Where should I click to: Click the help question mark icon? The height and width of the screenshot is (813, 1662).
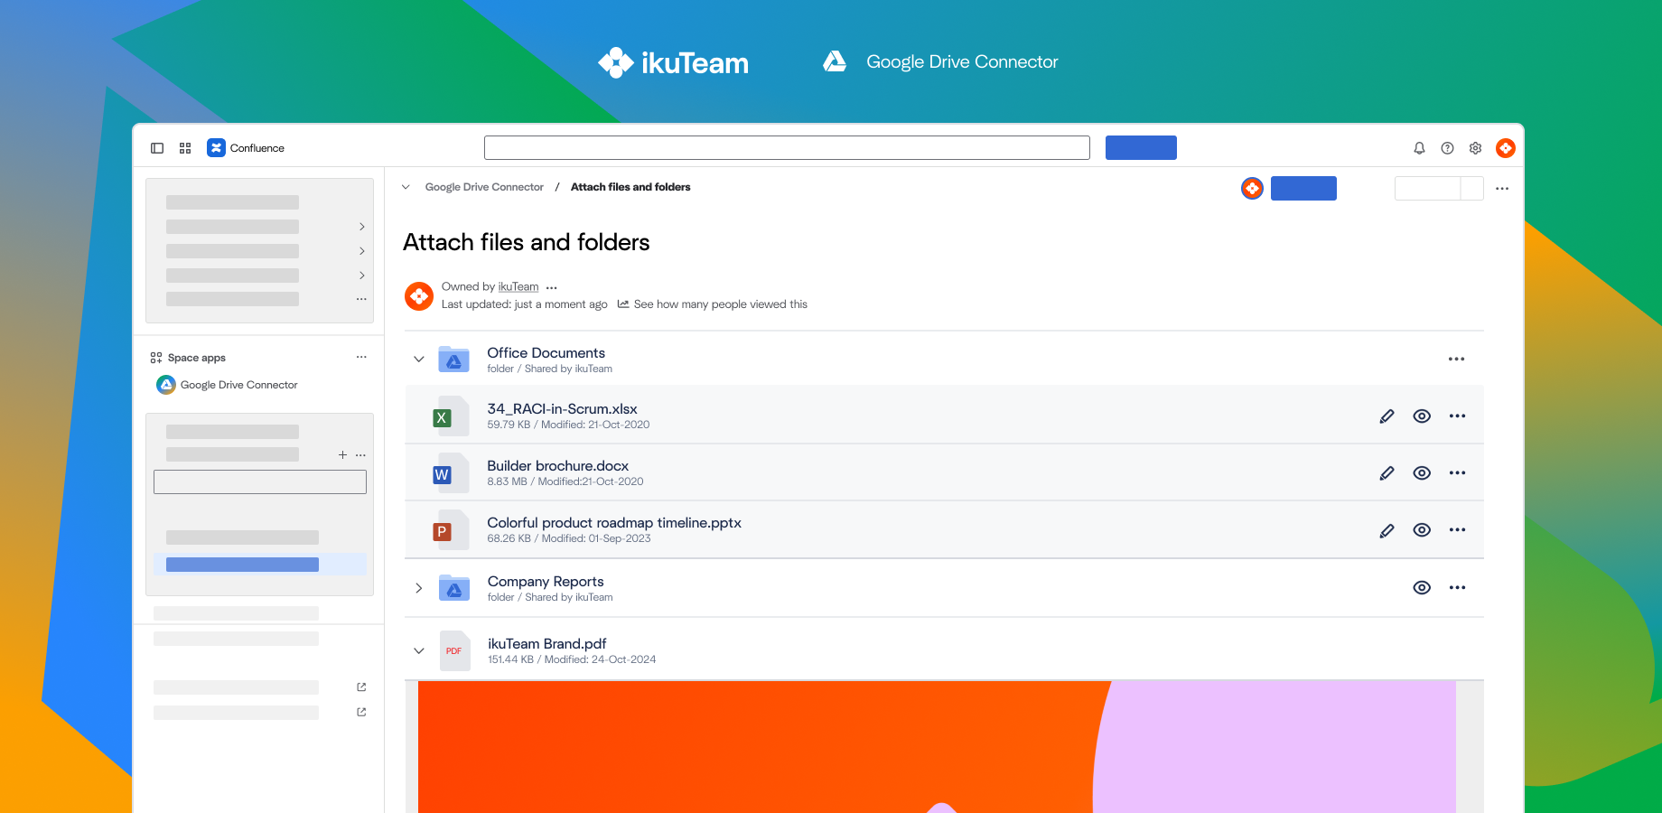[1447, 147]
